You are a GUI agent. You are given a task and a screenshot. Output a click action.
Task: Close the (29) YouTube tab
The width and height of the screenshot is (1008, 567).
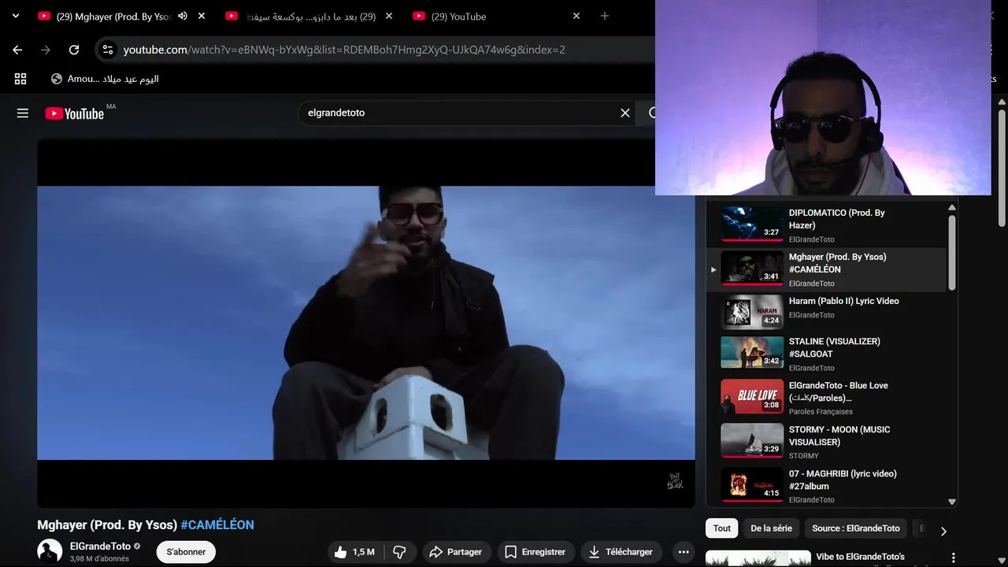coord(576,16)
